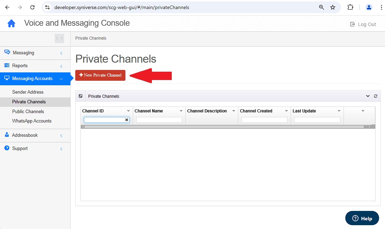Open the Channel Name column dropdown
Viewport: 385px width, 229px height.
181,111
